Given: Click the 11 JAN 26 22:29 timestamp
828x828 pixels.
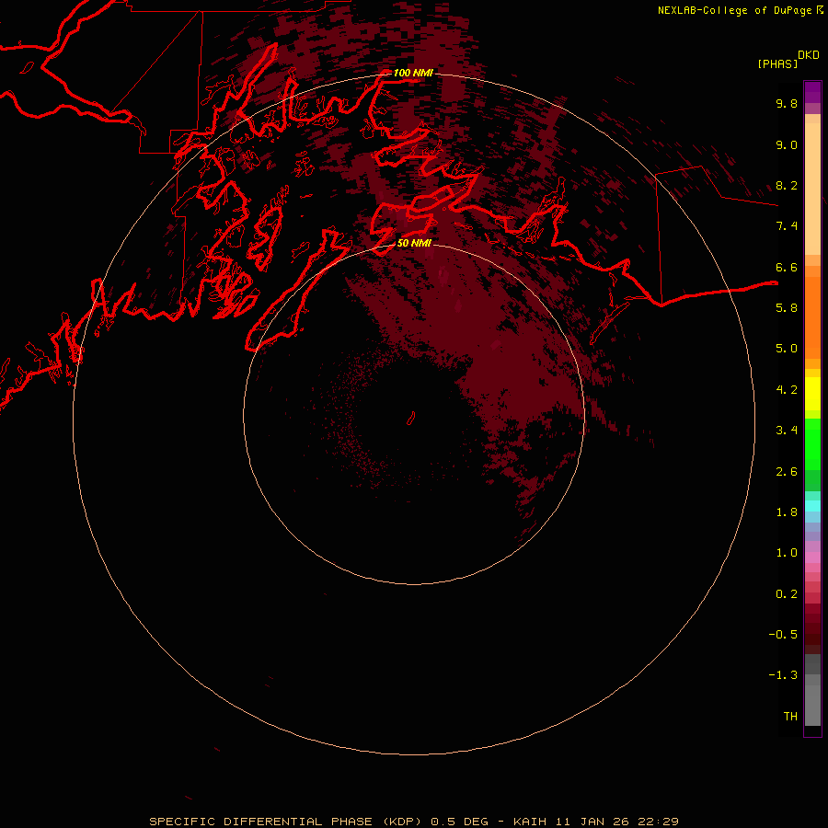Looking at the screenshot, I should pyautogui.click(x=616, y=822).
